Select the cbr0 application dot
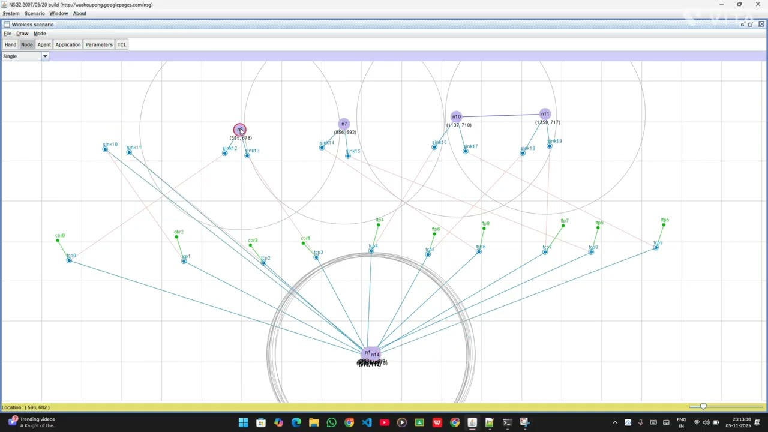Screen dimensions: 768x432 [x=58, y=241]
